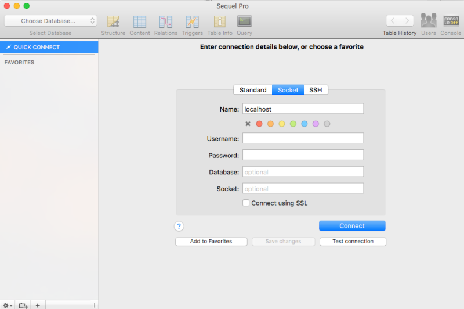
Task: Select the red color swatch
Action: (259, 124)
